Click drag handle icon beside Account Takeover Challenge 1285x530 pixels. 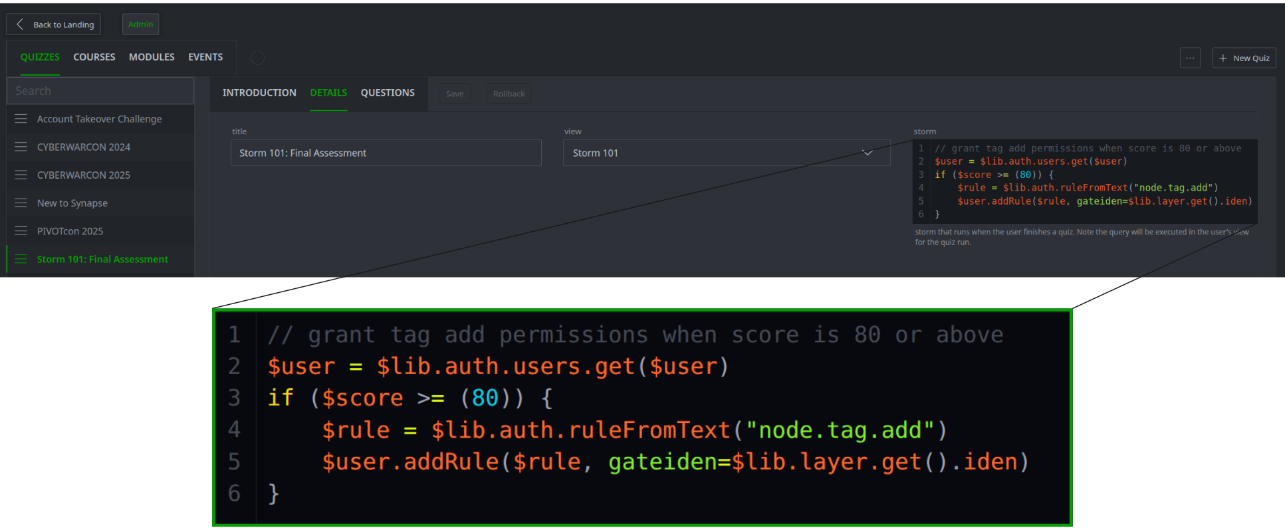pyautogui.click(x=21, y=119)
